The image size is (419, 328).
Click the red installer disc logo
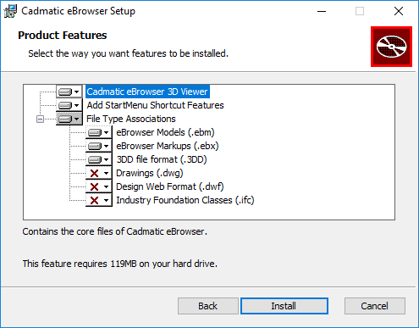tap(391, 47)
